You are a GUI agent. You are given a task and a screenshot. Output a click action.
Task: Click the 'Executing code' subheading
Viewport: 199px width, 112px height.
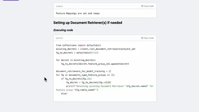63,30
